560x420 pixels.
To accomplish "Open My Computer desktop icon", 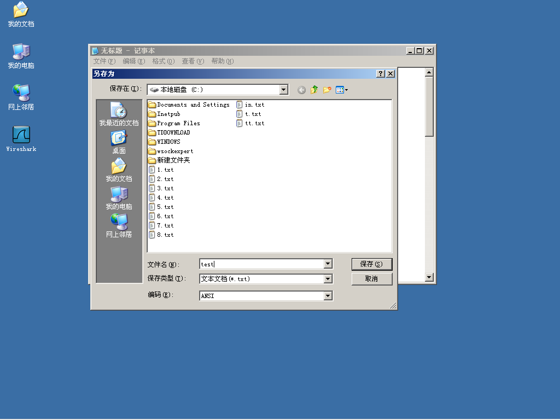I will (x=21, y=56).
